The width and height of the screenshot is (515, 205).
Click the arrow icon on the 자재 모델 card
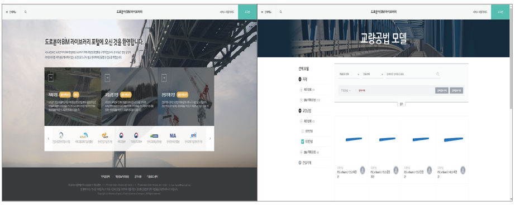point(51,77)
